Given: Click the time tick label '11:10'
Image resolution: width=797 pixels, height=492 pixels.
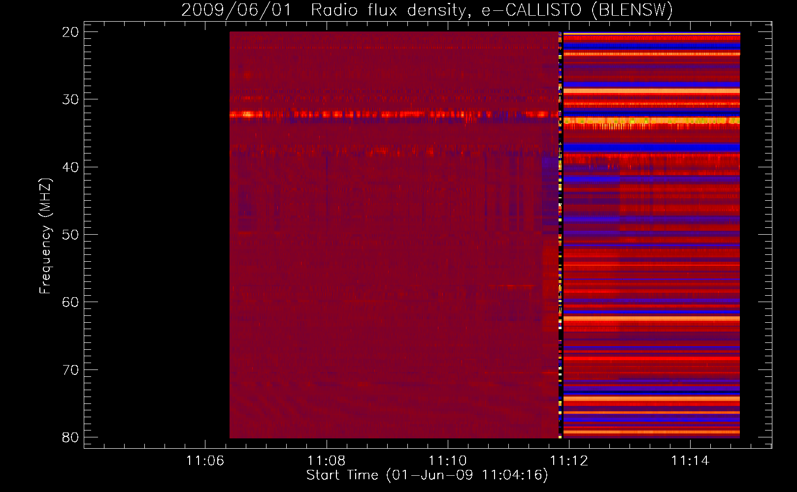Looking at the screenshot, I should tap(448, 461).
